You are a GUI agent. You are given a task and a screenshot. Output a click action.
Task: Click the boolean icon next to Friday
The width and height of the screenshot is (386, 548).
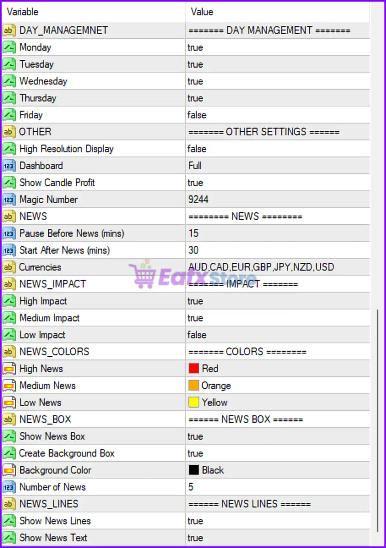(9, 115)
